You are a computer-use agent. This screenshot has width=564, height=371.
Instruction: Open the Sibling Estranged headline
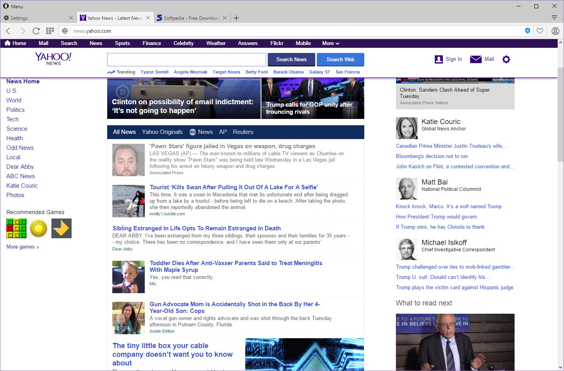(x=197, y=228)
